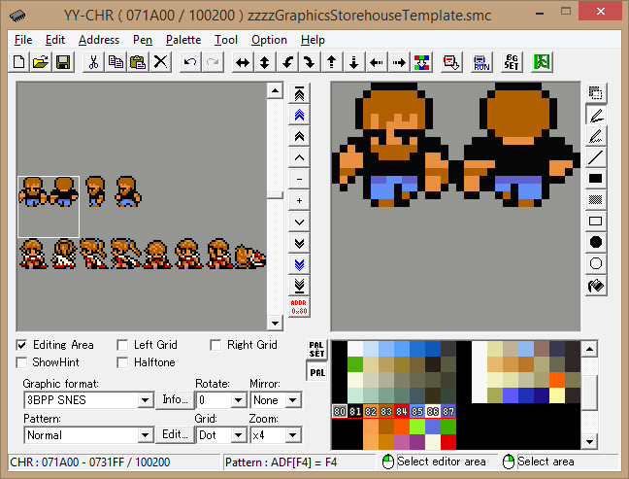Open the Address menu

pyautogui.click(x=98, y=40)
